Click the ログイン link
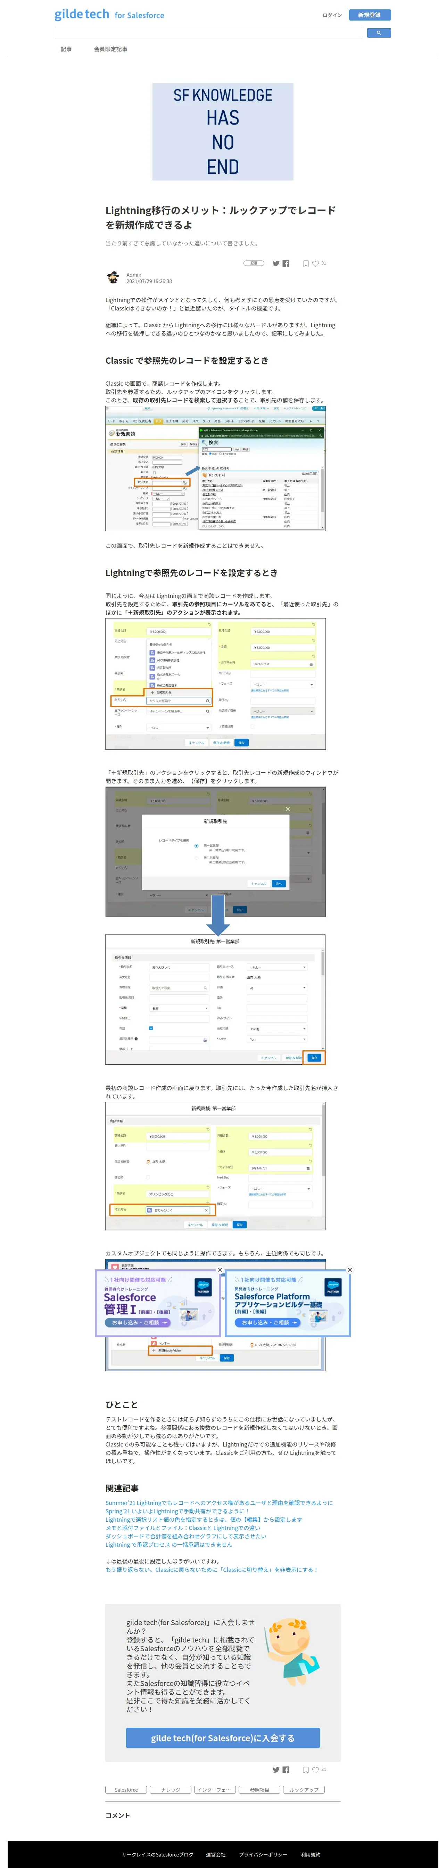 pos(332,15)
